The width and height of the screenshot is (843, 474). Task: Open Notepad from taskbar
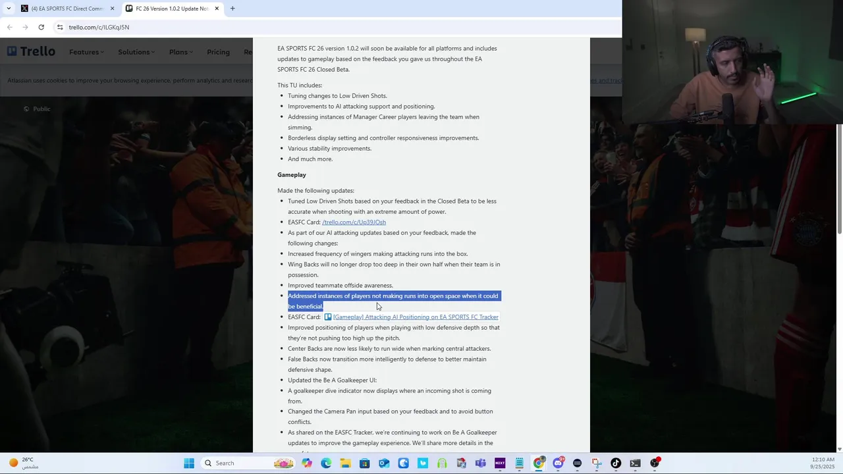click(519, 463)
